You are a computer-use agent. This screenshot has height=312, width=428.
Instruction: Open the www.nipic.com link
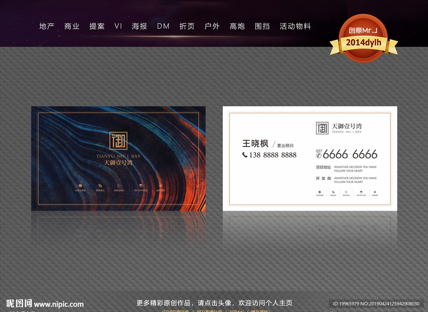59,304
